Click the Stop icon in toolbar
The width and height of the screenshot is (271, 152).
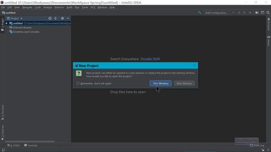coord(250,13)
